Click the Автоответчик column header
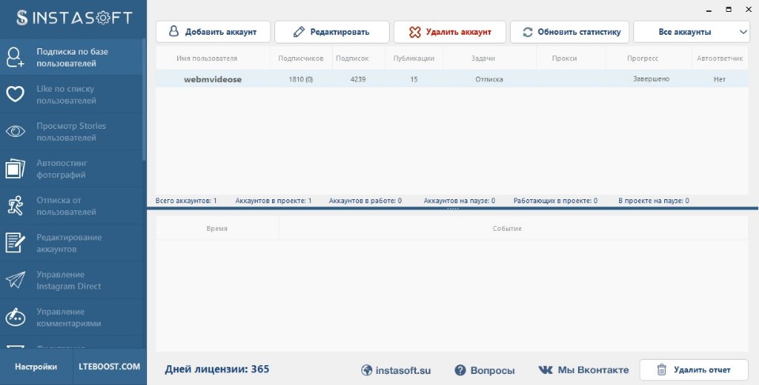 point(719,59)
